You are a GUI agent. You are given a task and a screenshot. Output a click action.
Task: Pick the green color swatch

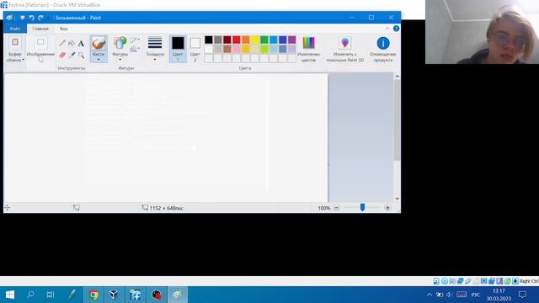click(x=264, y=40)
